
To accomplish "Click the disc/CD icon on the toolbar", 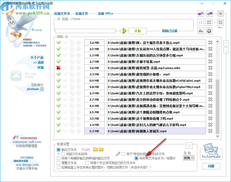I will click(x=209, y=31).
